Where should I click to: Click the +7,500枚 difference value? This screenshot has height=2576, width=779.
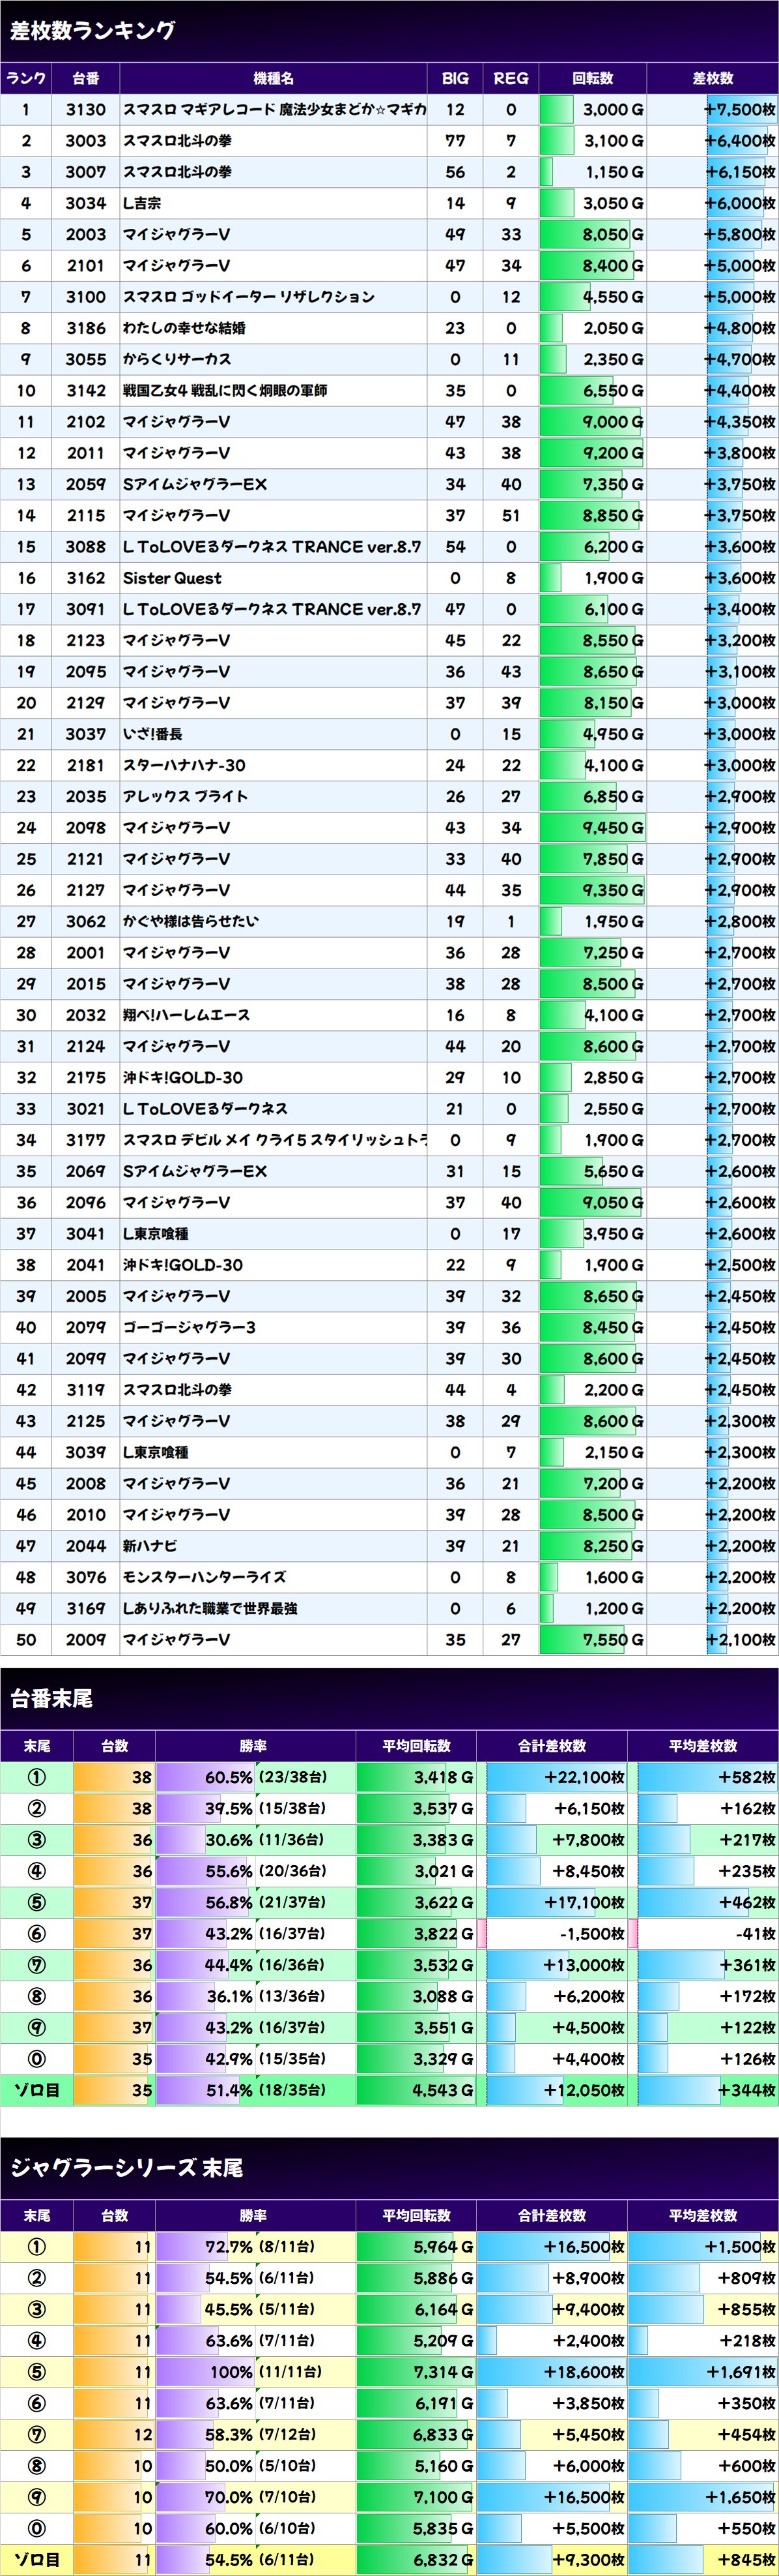point(740,110)
